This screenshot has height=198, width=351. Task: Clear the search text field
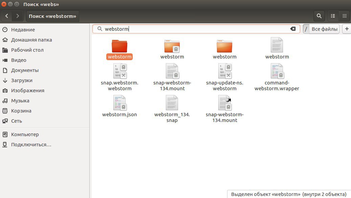tap(293, 29)
